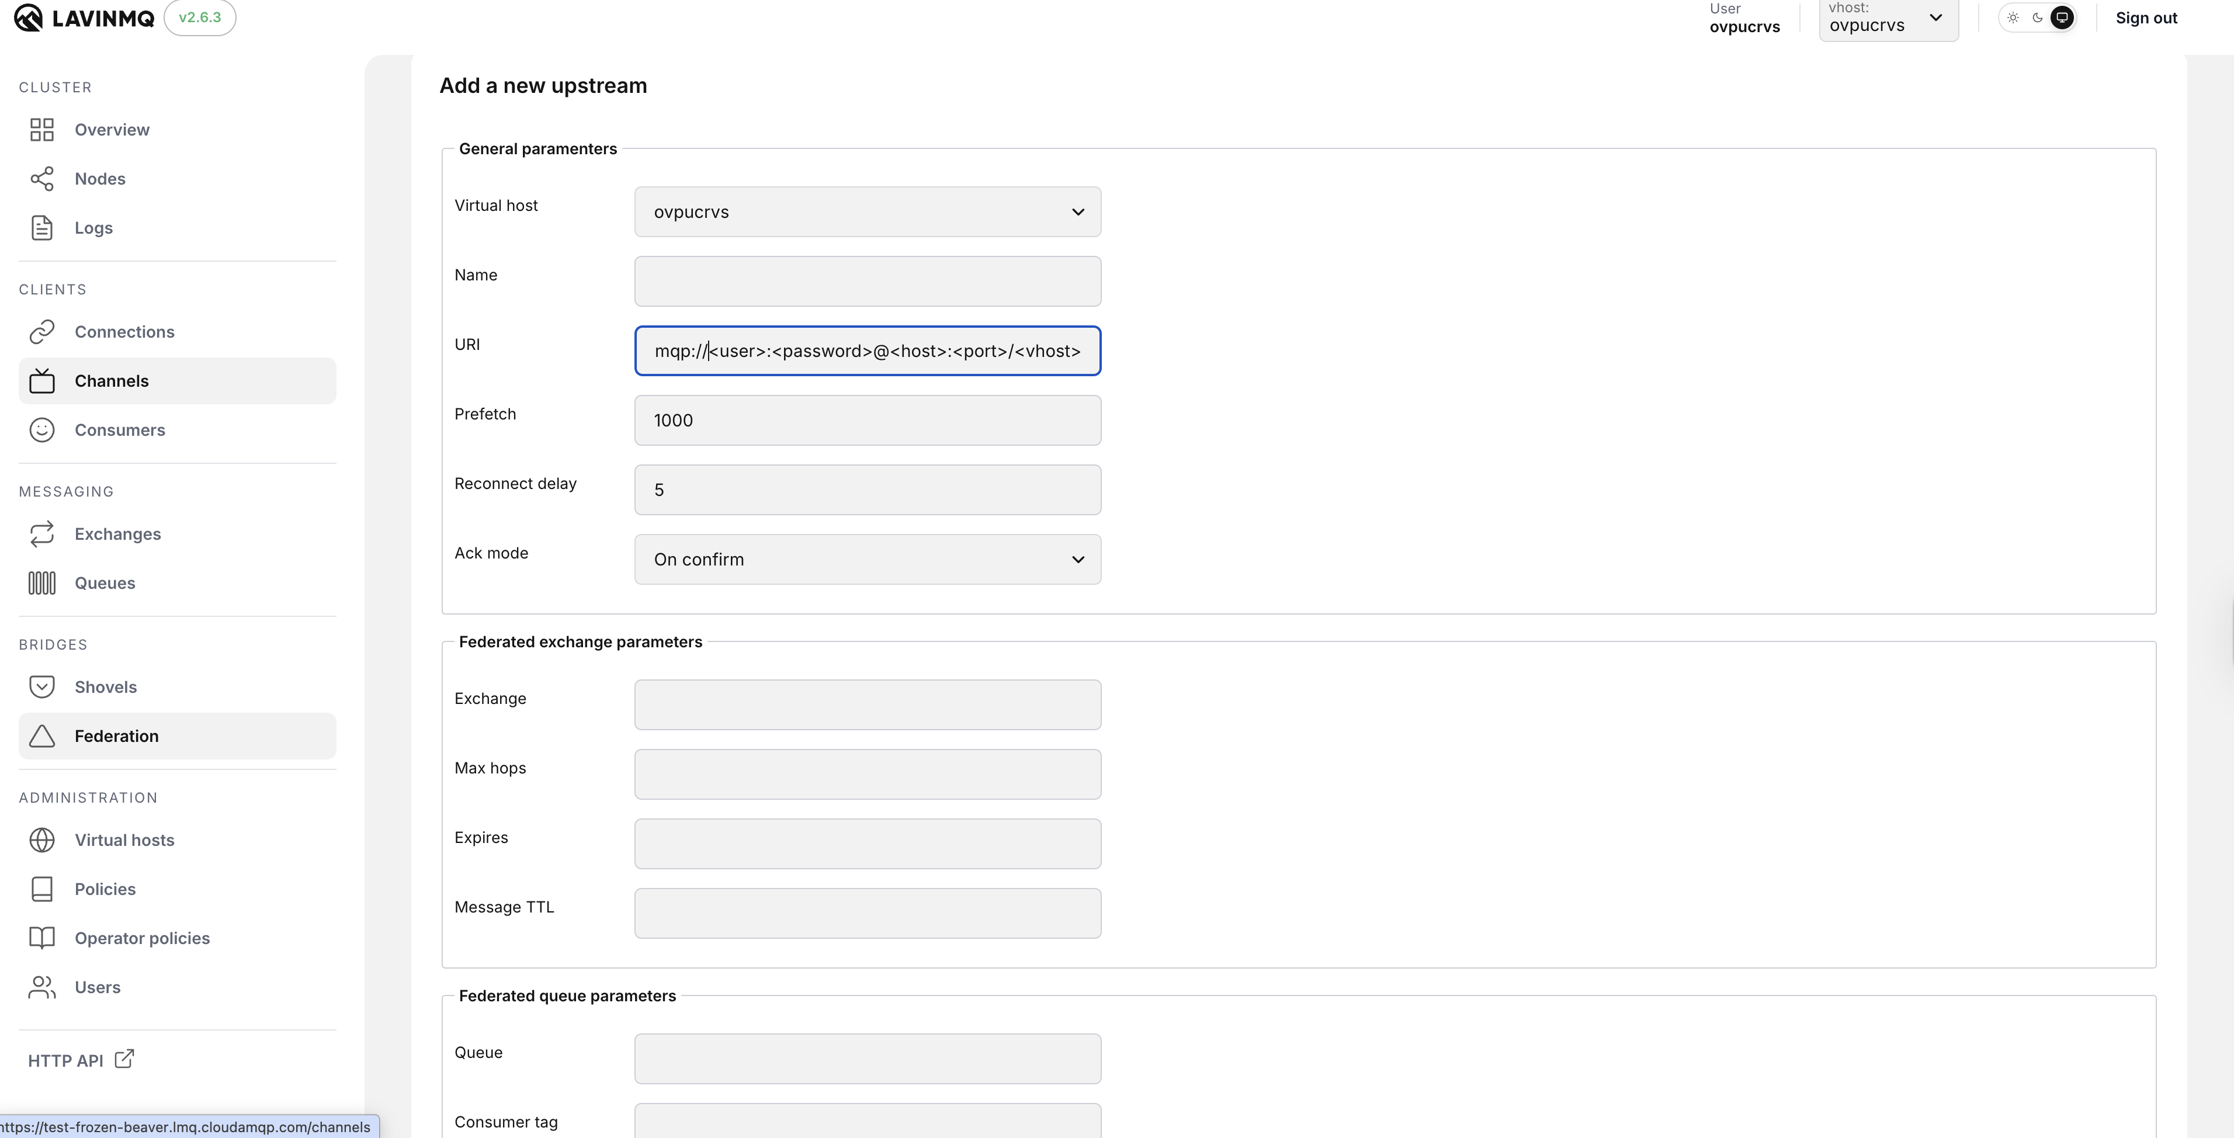Expand the vhost selector in header

tap(1888, 19)
